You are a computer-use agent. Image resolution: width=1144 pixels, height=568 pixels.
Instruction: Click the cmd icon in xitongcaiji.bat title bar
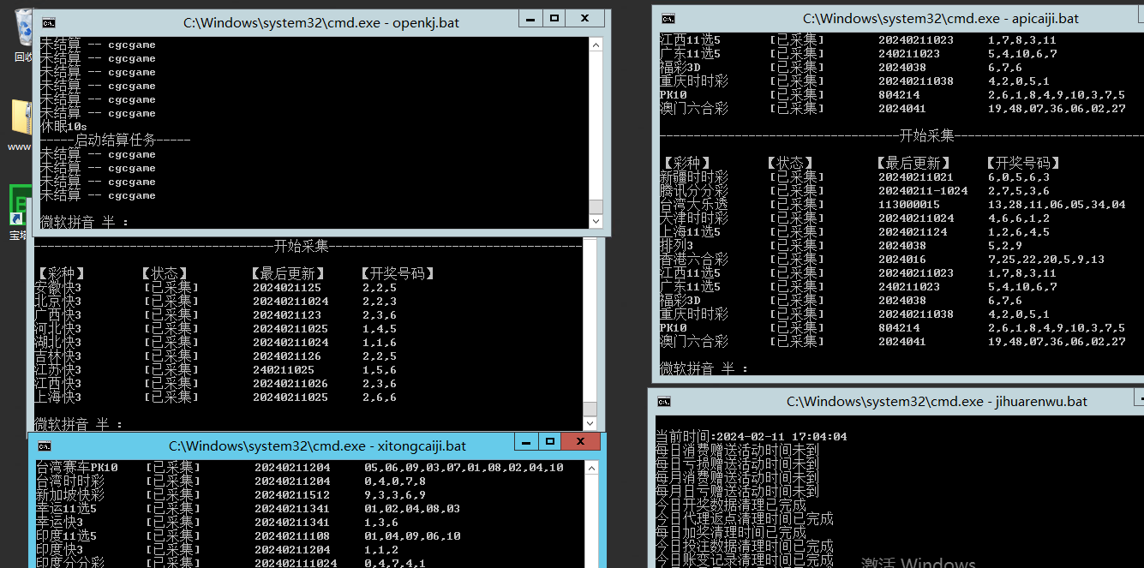44,445
